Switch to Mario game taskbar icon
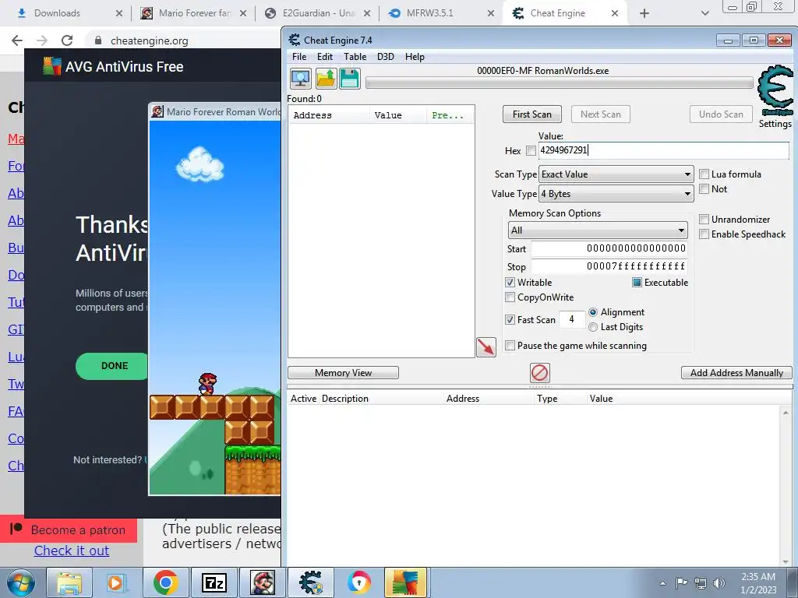Image resolution: width=798 pixels, height=598 pixels. click(263, 582)
